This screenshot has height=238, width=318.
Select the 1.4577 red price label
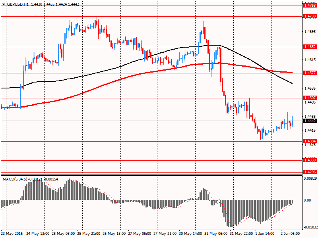[x=310, y=73]
